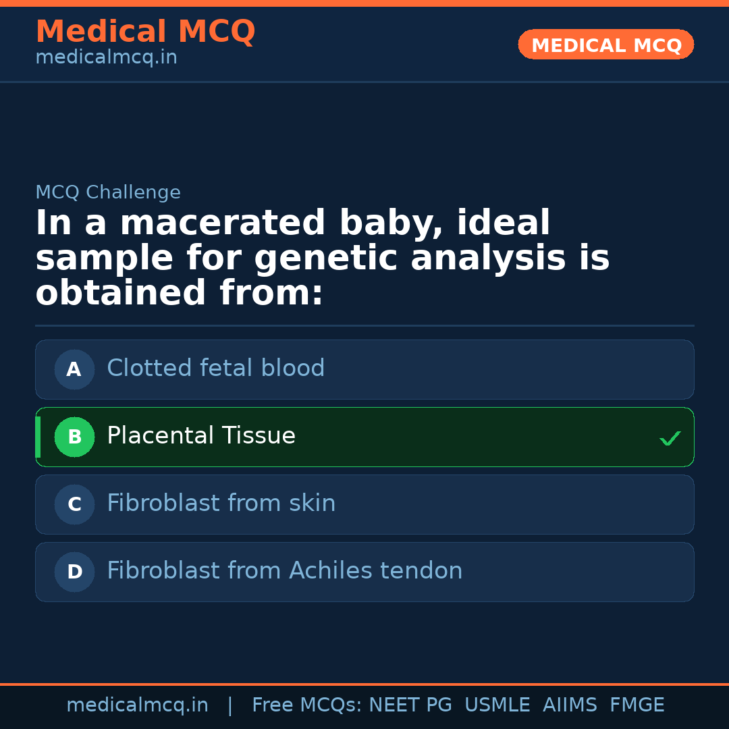This screenshot has height=729, width=729.
Task: Click the macerated baby question text
Action: tap(322, 259)
